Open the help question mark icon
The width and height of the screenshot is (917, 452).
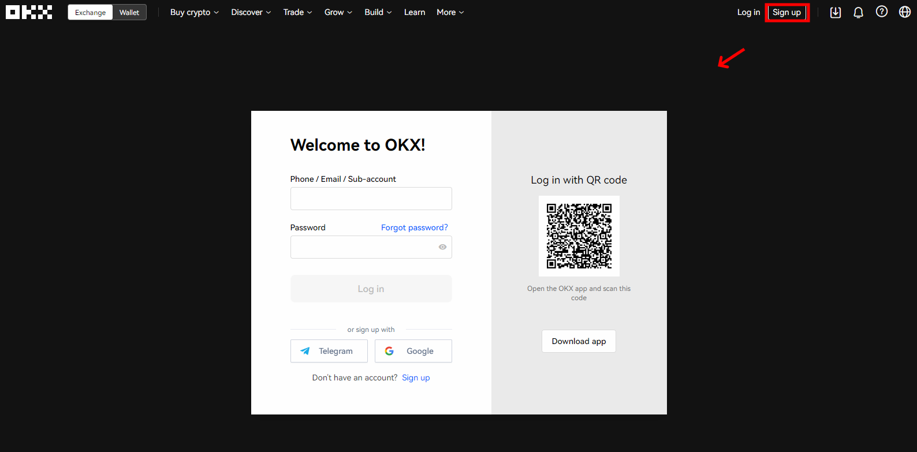click(882, 12)
